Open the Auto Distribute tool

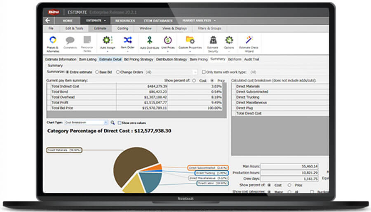(149, 40)
